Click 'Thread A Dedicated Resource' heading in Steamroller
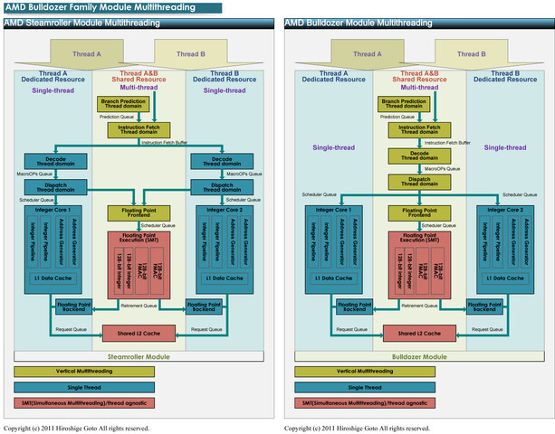The height and width of the screenshot is (434, 555). pos(53,76)
